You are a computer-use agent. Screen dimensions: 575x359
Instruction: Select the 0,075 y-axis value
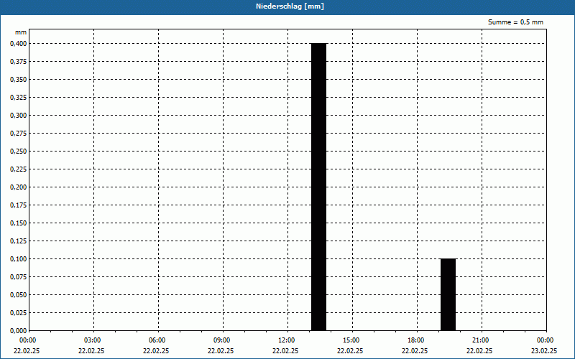pyautogui.click(x=19, y=277)
